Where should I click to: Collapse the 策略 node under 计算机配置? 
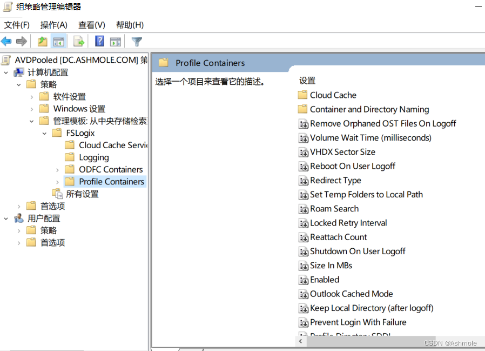click(x=19, y=84)
